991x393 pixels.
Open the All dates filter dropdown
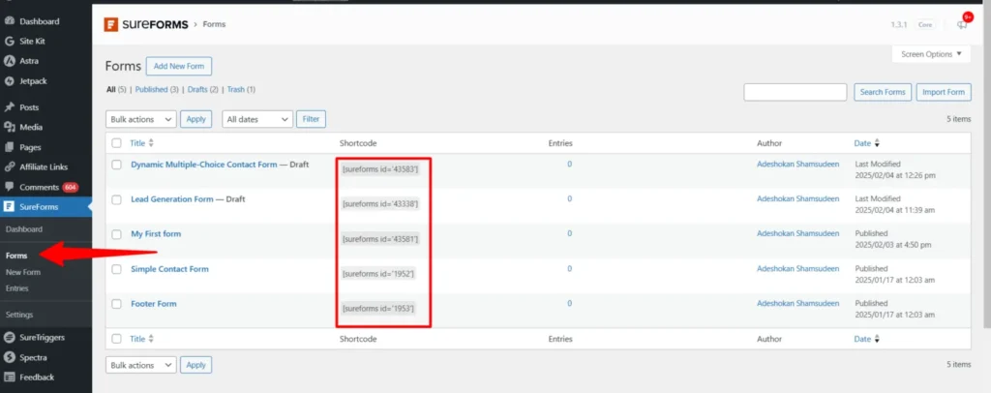pyautogui.click(x=257, y=119)
